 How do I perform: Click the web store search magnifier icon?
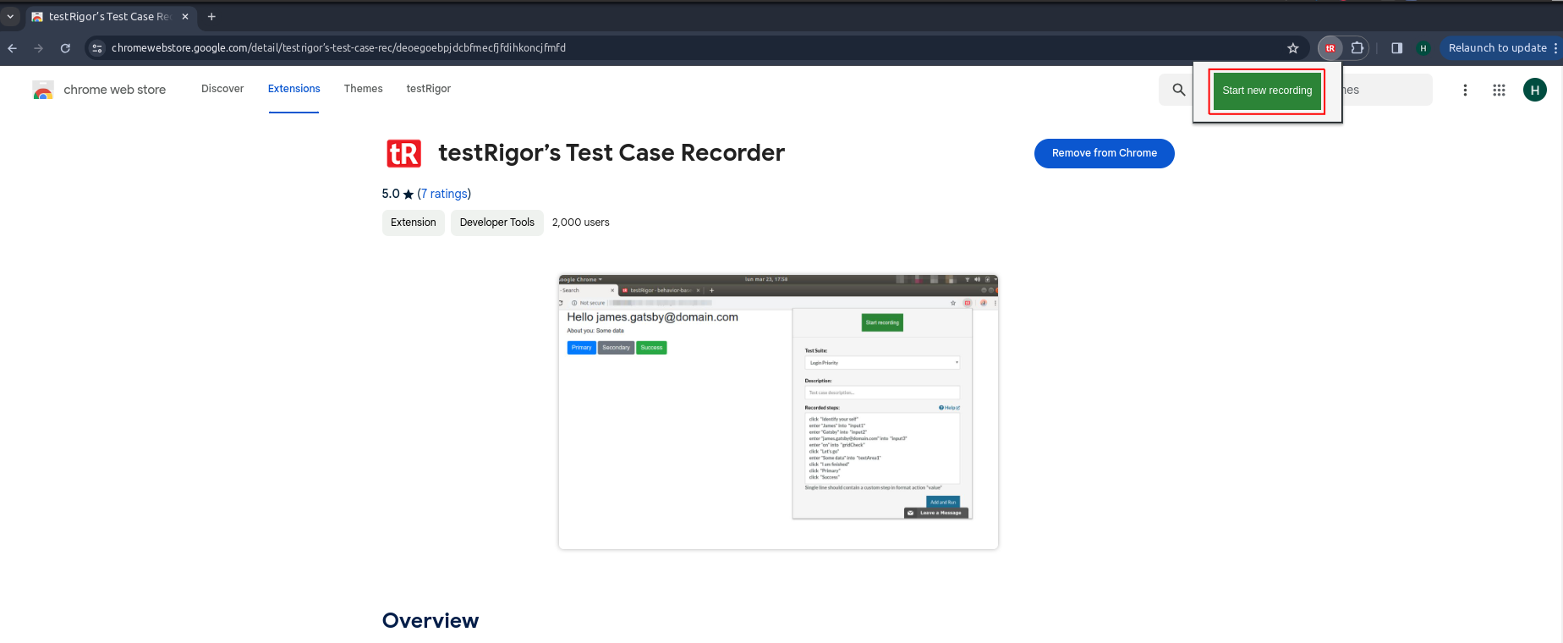1178,90
